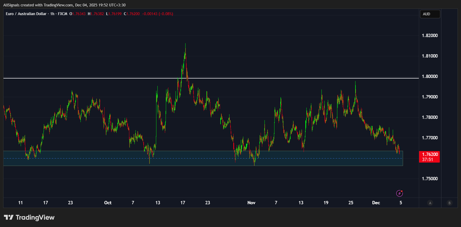The height and width of the screenshot is (227, 461).
Task: Click the 'Nov' label on time axis
Action: coord(251,203)
